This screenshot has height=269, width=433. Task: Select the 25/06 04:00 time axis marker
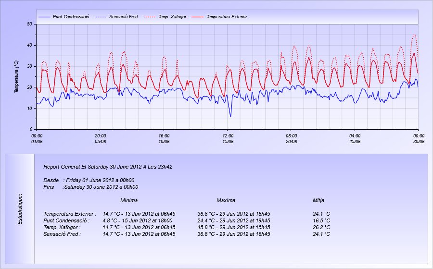(x=355, y=138)
